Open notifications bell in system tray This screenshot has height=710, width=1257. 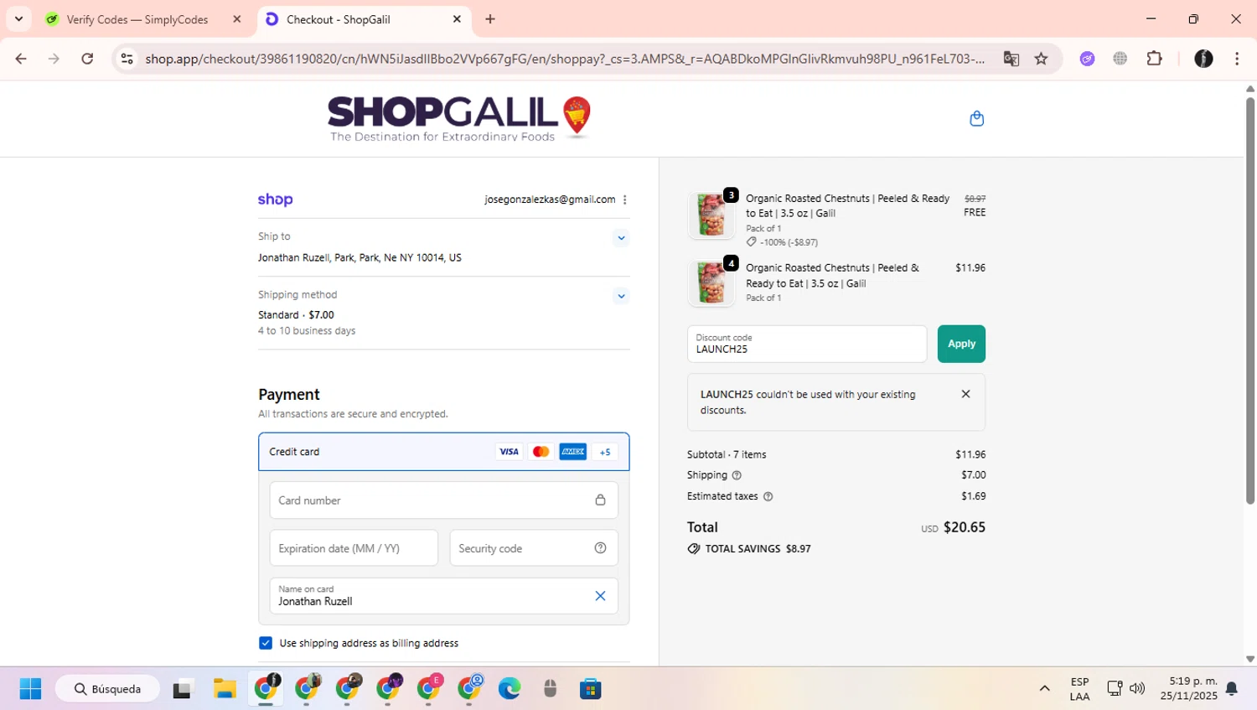tap(1231, 689)
